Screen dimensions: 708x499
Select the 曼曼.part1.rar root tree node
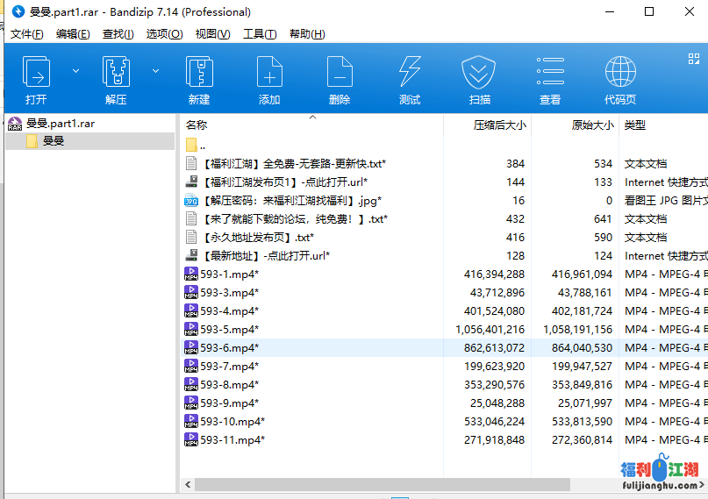click(60, 124)
